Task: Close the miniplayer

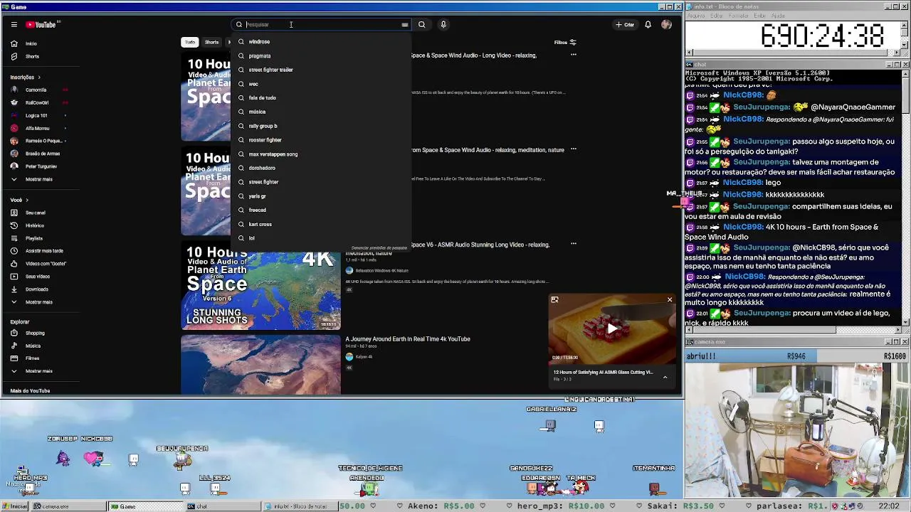Action: point(669,300)
